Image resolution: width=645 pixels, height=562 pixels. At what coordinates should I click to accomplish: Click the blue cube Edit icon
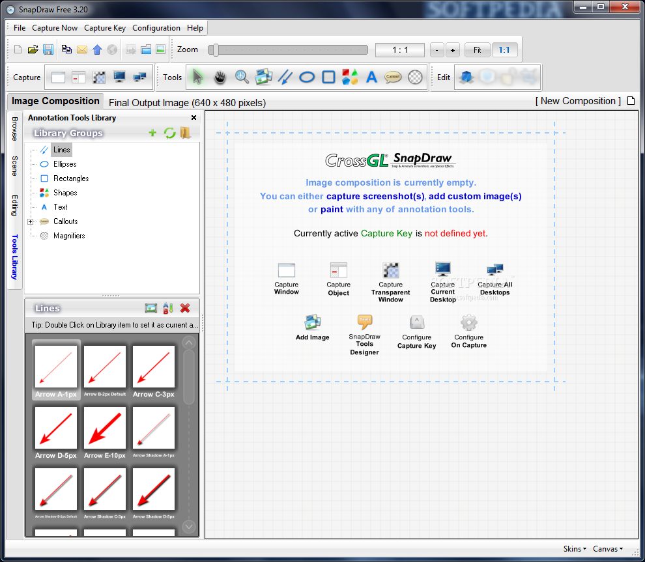(x=466, y=77)
